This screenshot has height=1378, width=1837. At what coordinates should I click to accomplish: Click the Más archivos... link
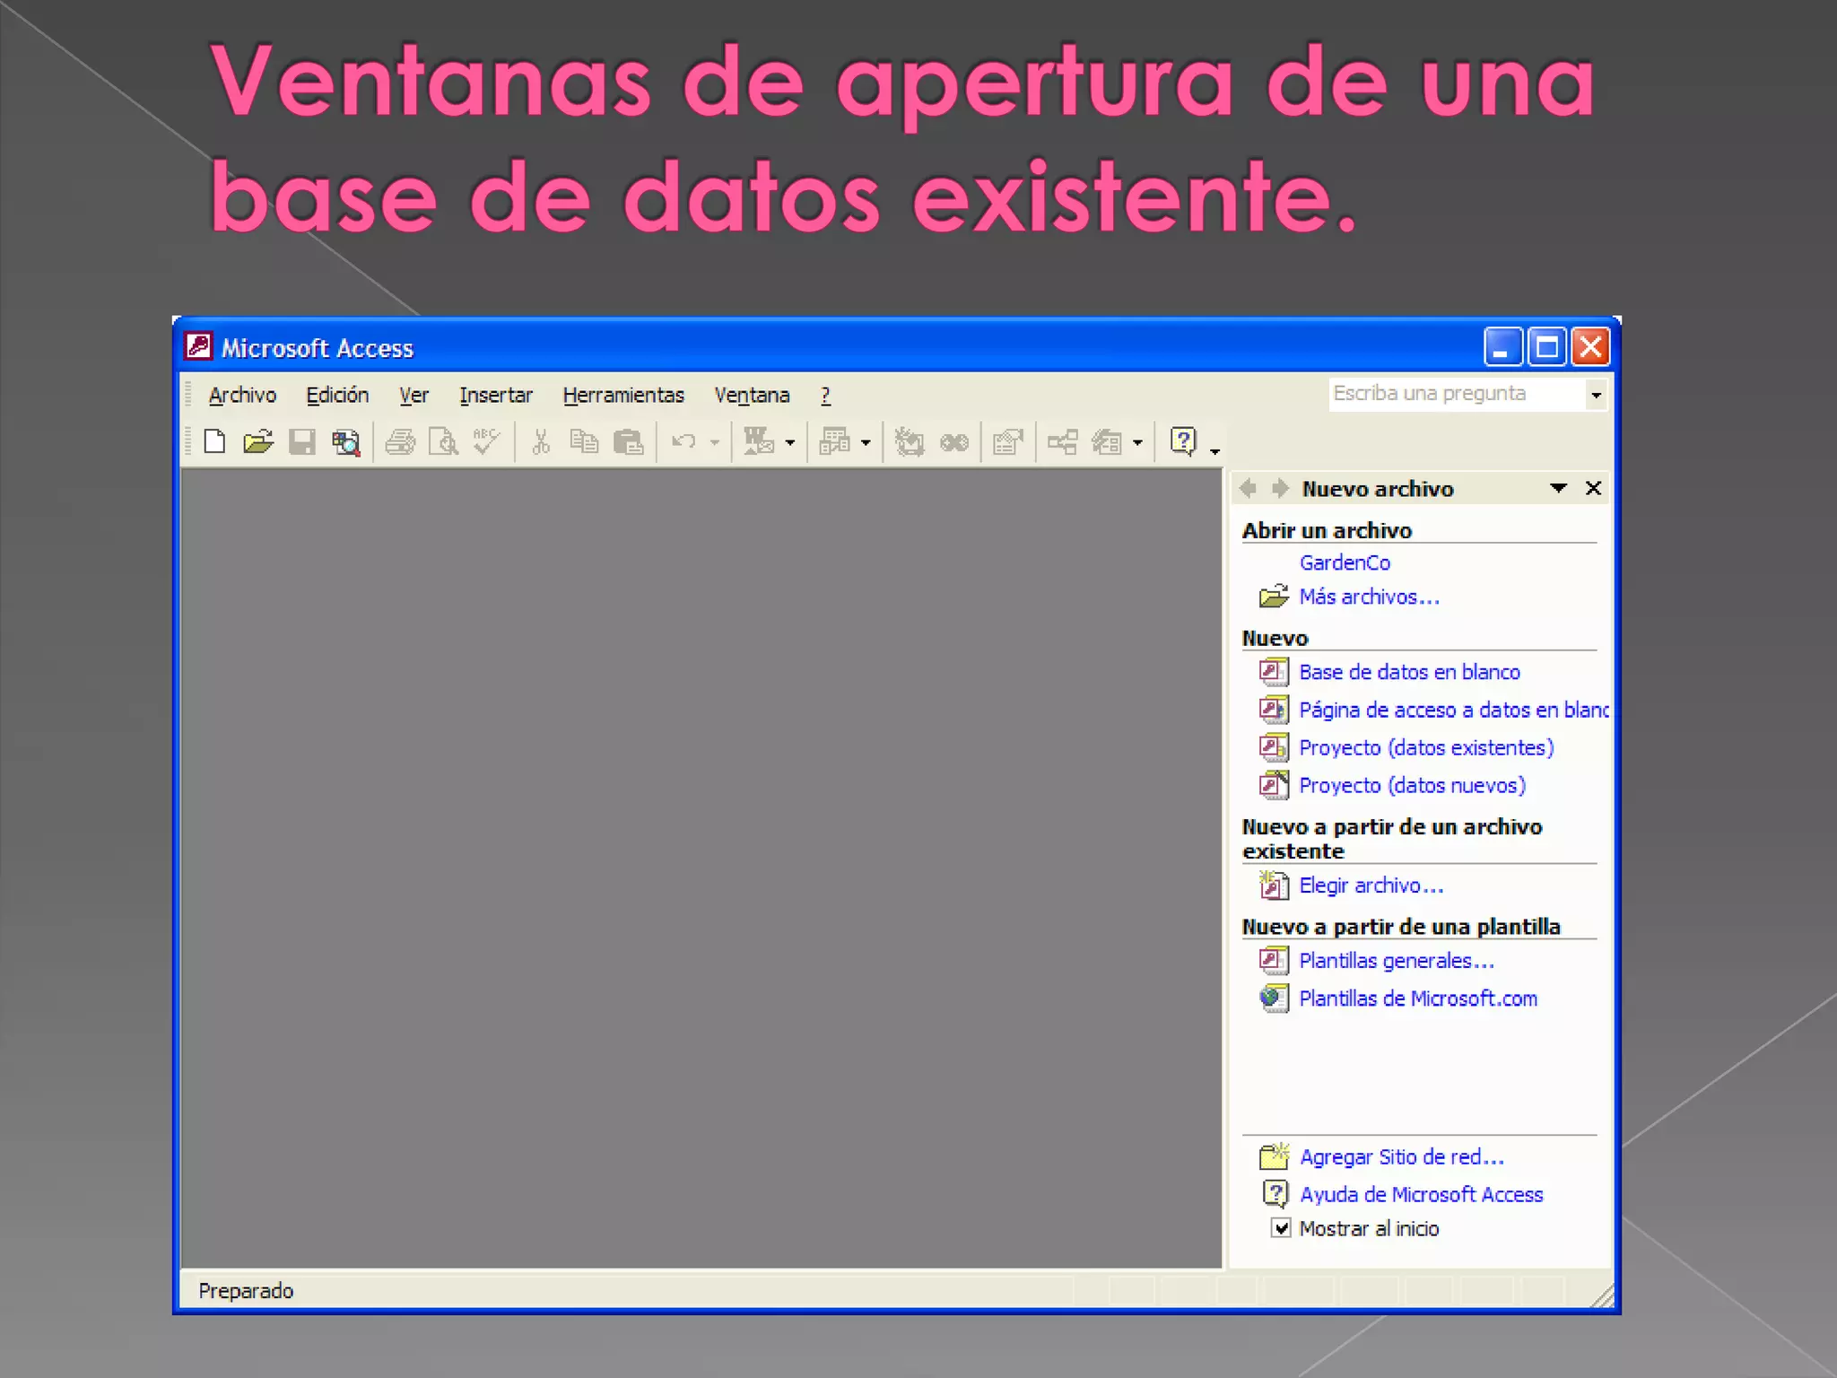pyautogui.click(x=1369, y=597)
